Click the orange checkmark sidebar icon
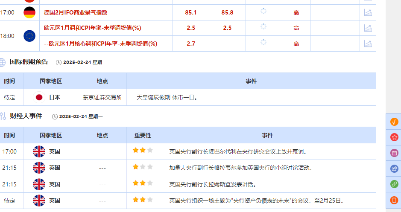 coord(394,122)
